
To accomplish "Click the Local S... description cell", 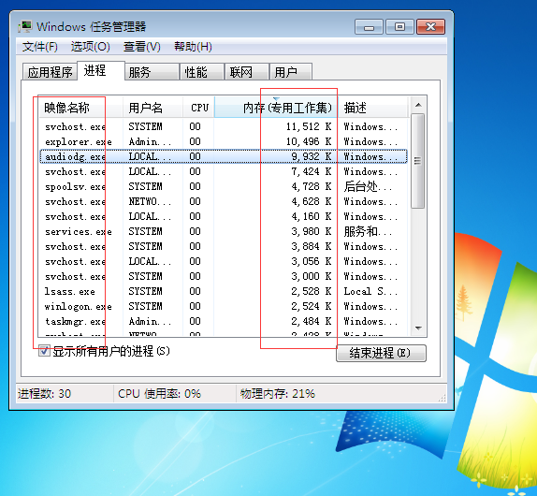I will 370,291.
